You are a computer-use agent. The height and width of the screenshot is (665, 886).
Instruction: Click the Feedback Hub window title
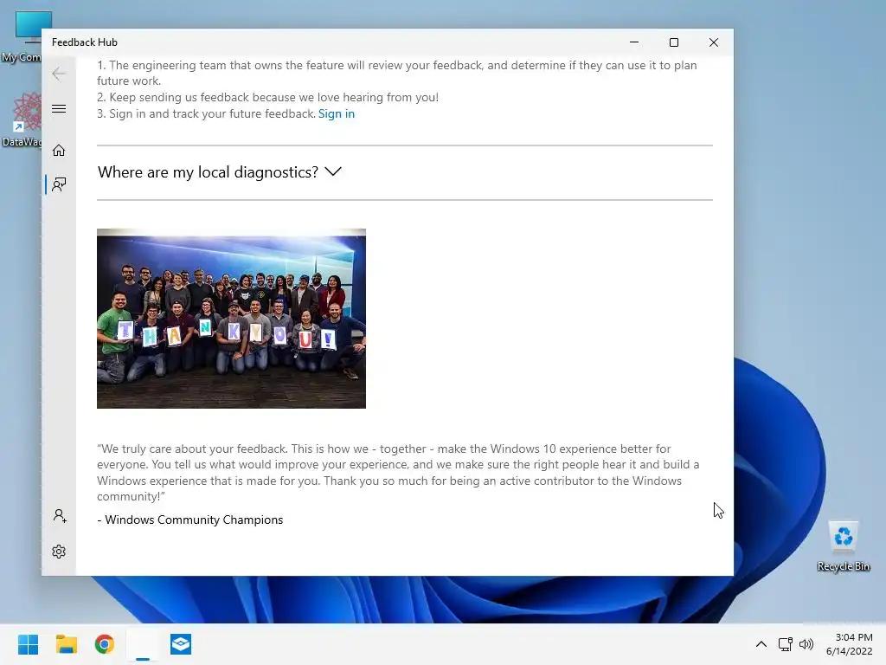tap(85, 42)
